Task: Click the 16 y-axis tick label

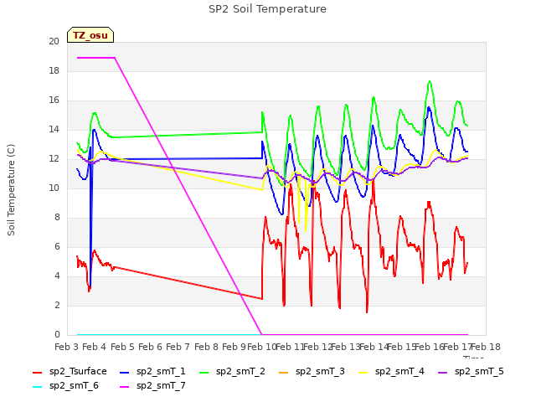Action: (54, 100)
